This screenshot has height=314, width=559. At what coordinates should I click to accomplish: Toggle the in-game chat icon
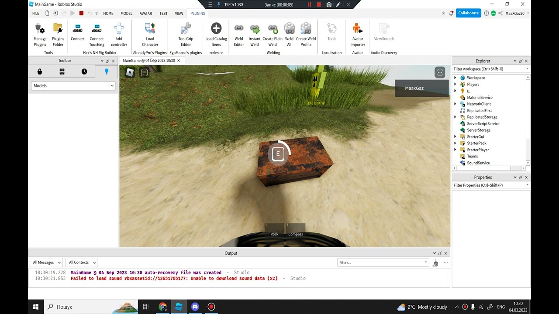144,72
